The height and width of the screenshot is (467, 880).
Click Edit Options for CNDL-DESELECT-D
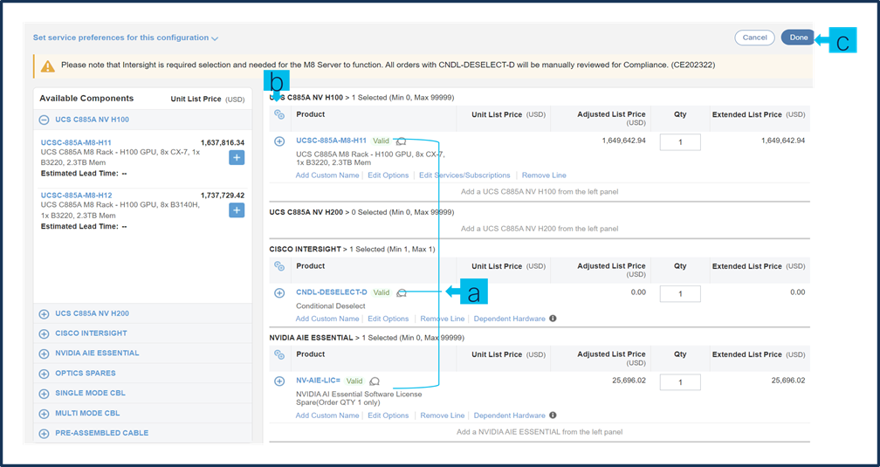388,319
